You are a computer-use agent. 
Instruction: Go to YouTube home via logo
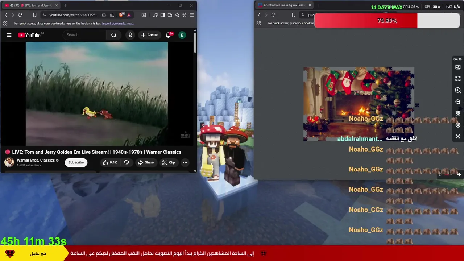click(29, 35)
